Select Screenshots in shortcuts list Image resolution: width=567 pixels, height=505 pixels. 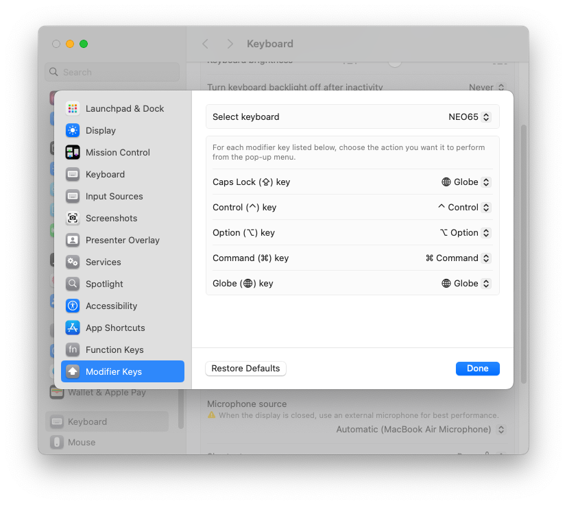click(123, 218)
